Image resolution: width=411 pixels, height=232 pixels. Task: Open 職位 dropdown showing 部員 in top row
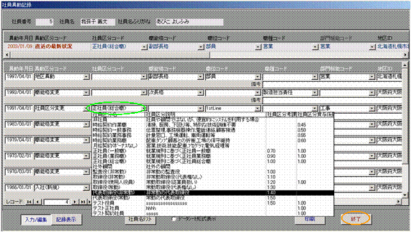pyautogui.click(x=258, y=47)
